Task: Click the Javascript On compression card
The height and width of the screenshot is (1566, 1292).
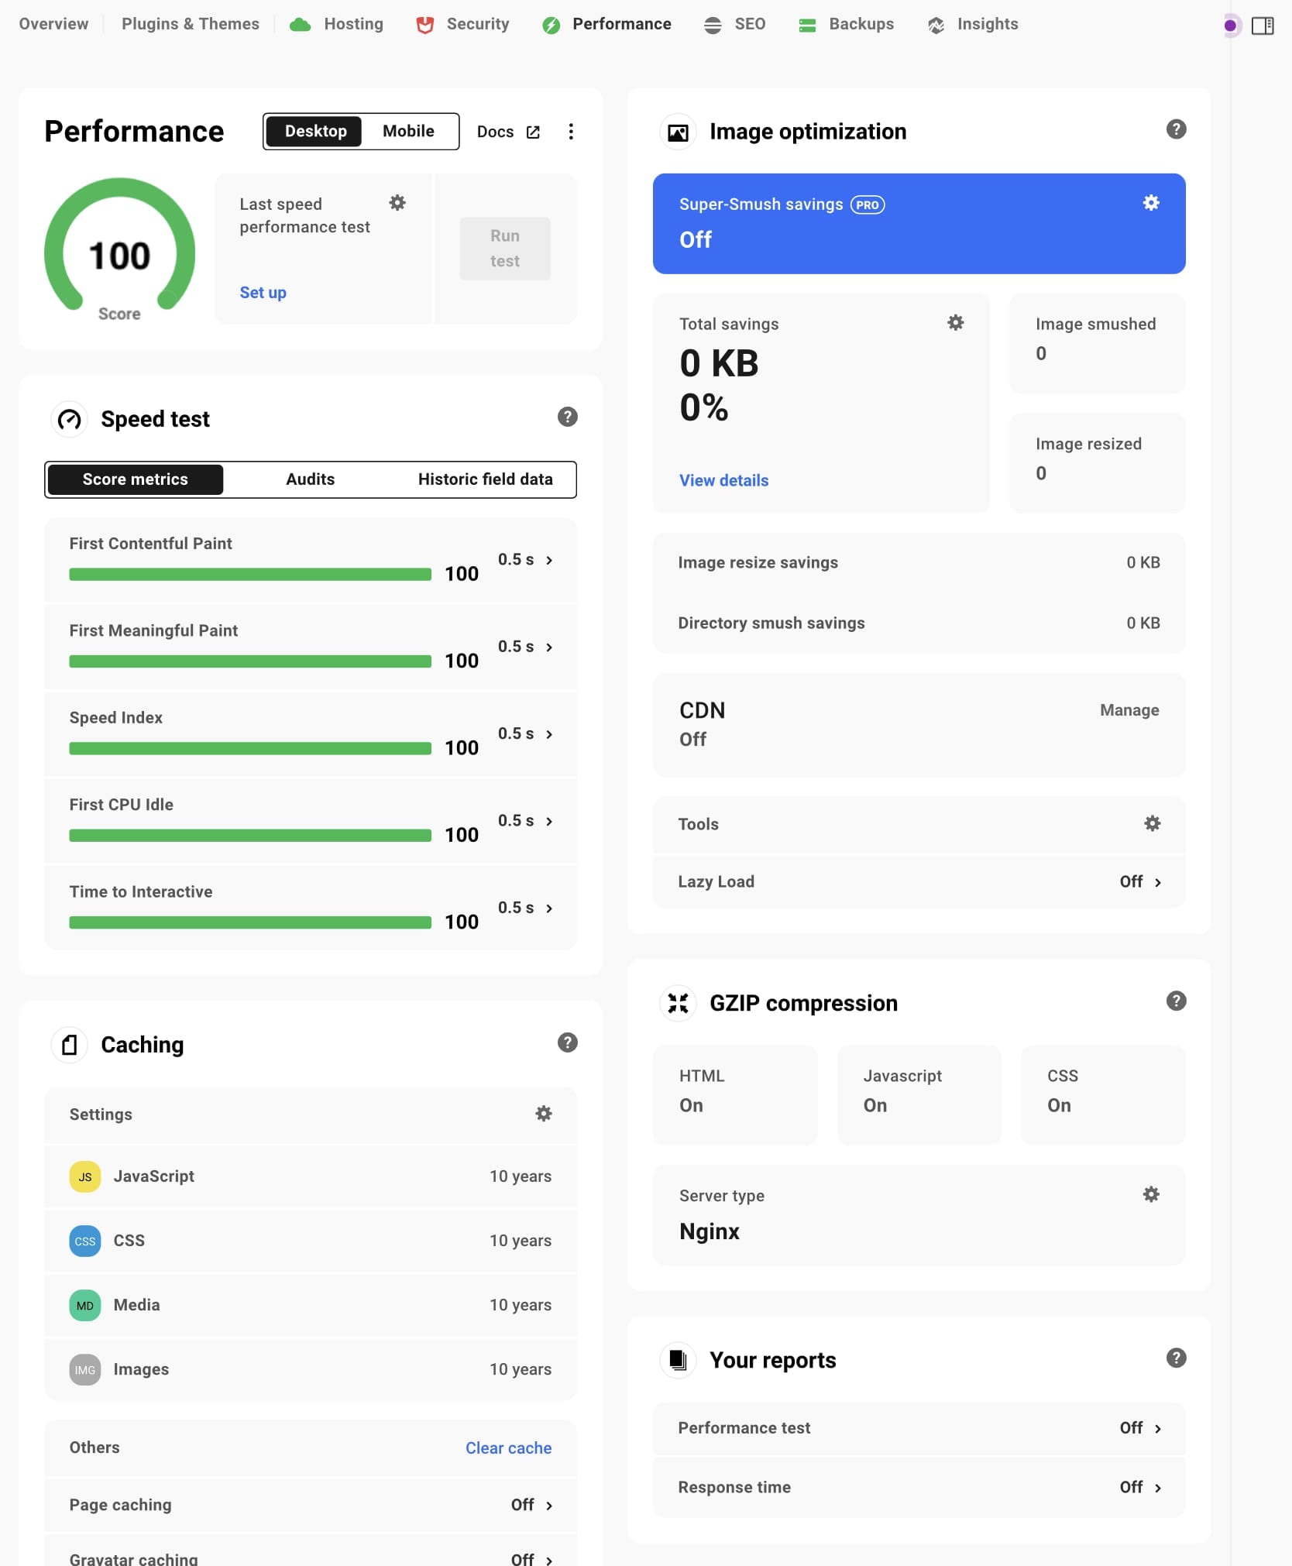Action: pos(919,1095)
